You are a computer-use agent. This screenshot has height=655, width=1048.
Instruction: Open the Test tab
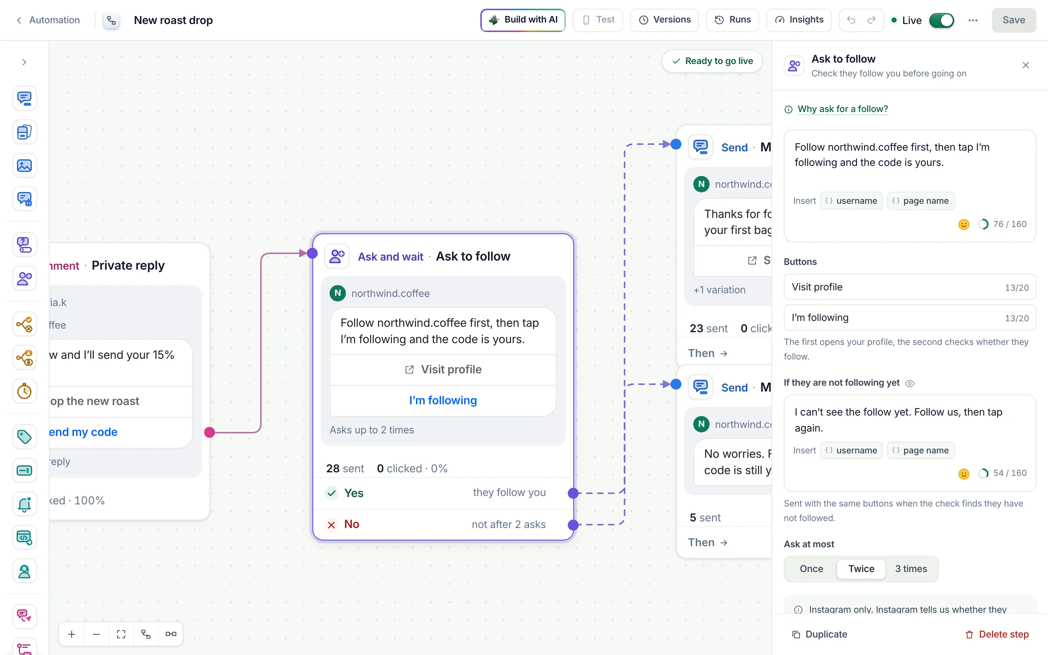coord(598,20)
